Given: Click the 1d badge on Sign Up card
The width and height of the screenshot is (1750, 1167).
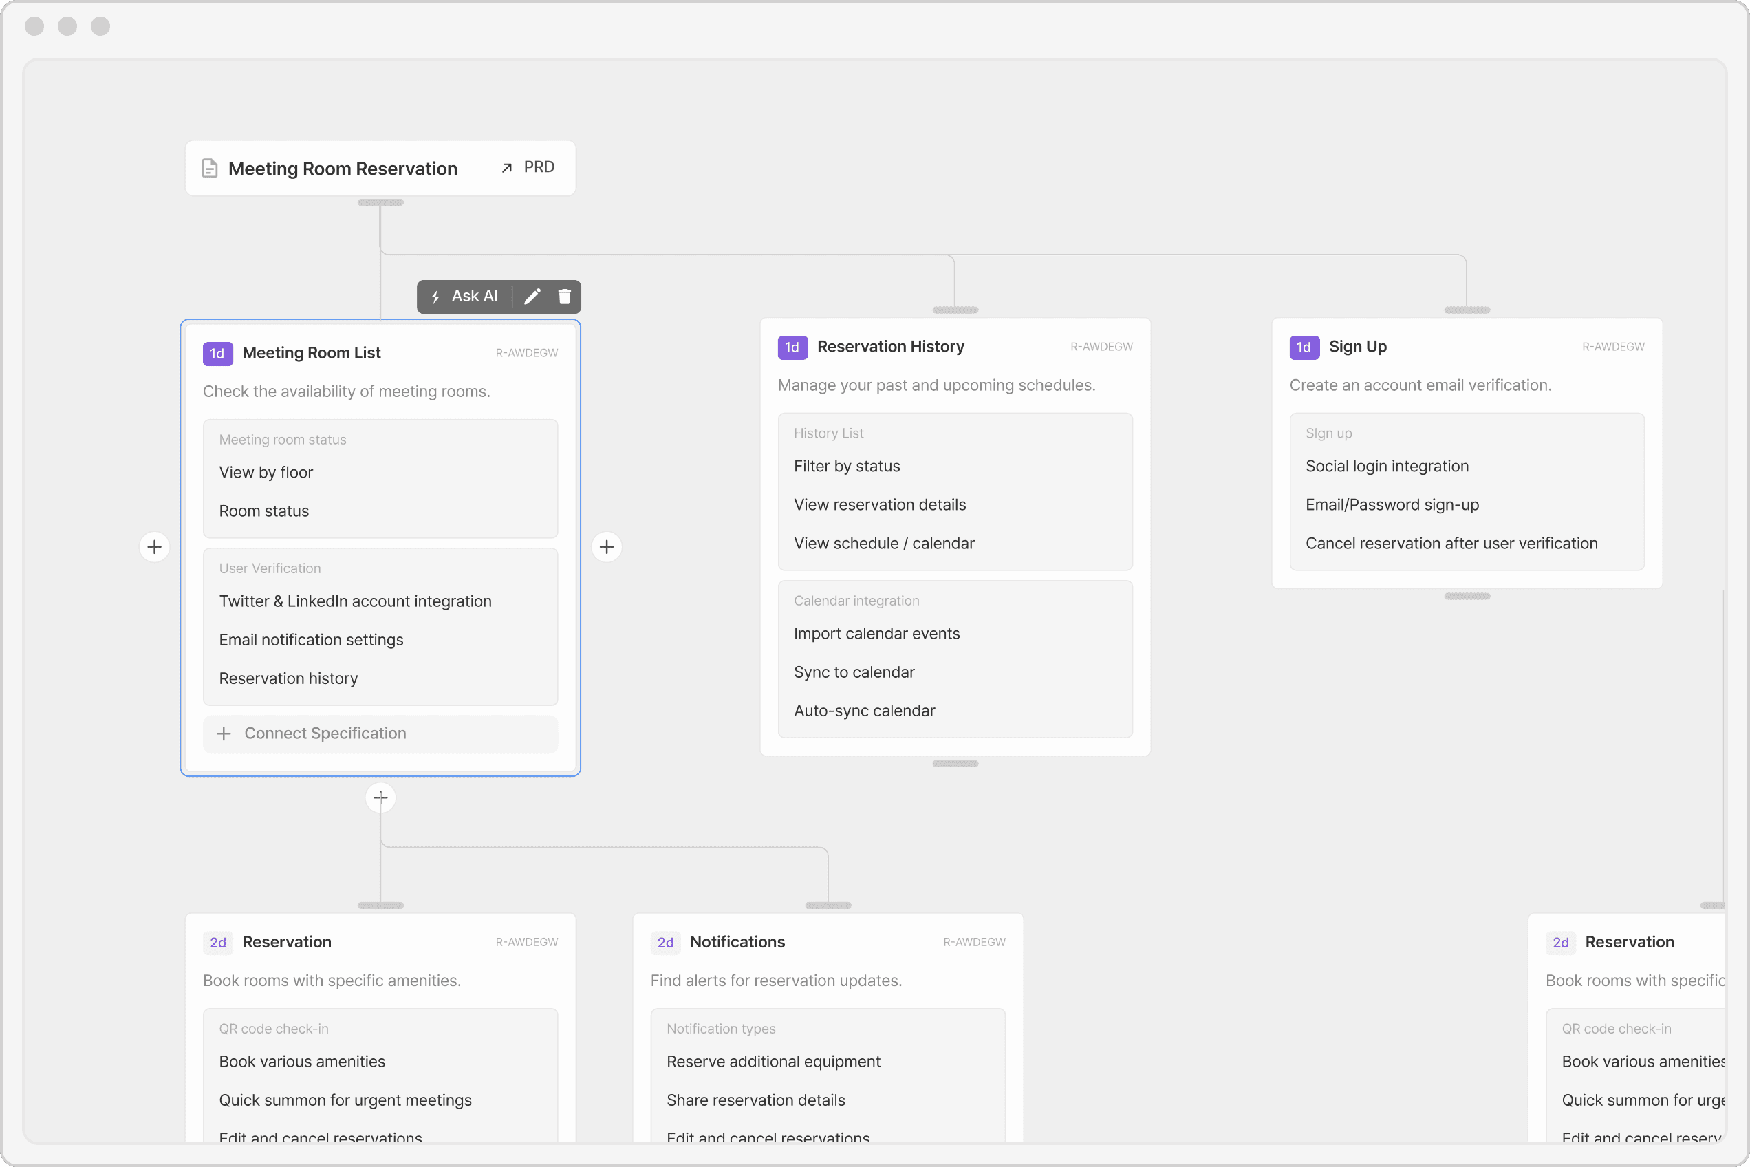Looking at the screenshot, I should [1304, 347].
